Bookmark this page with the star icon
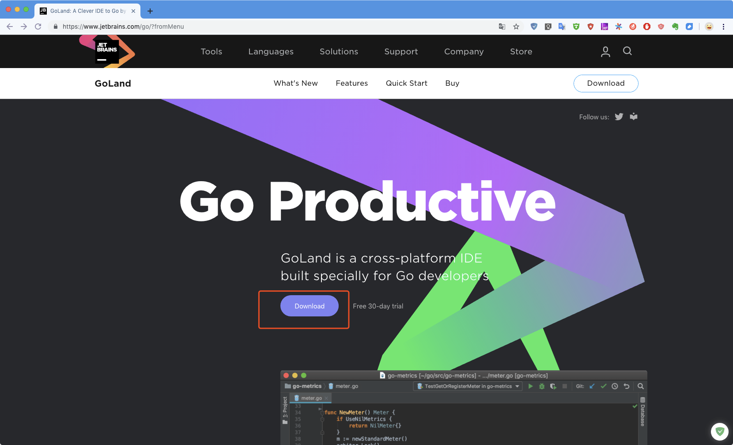Image resolution: width=733 pixels, height=445 pixels. pos(516,27)
